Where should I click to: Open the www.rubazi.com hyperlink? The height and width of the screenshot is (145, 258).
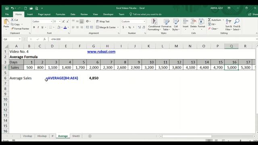pos(101,52)
